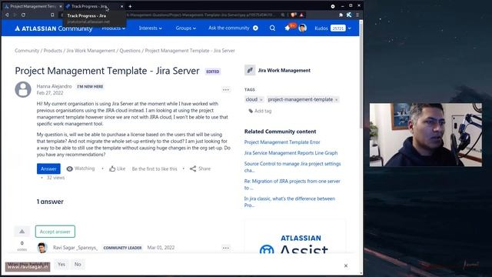The height and width of the screenshot is (277, 492).
Task: Click the Atlassian Assist banner
Action: (295, 237)
